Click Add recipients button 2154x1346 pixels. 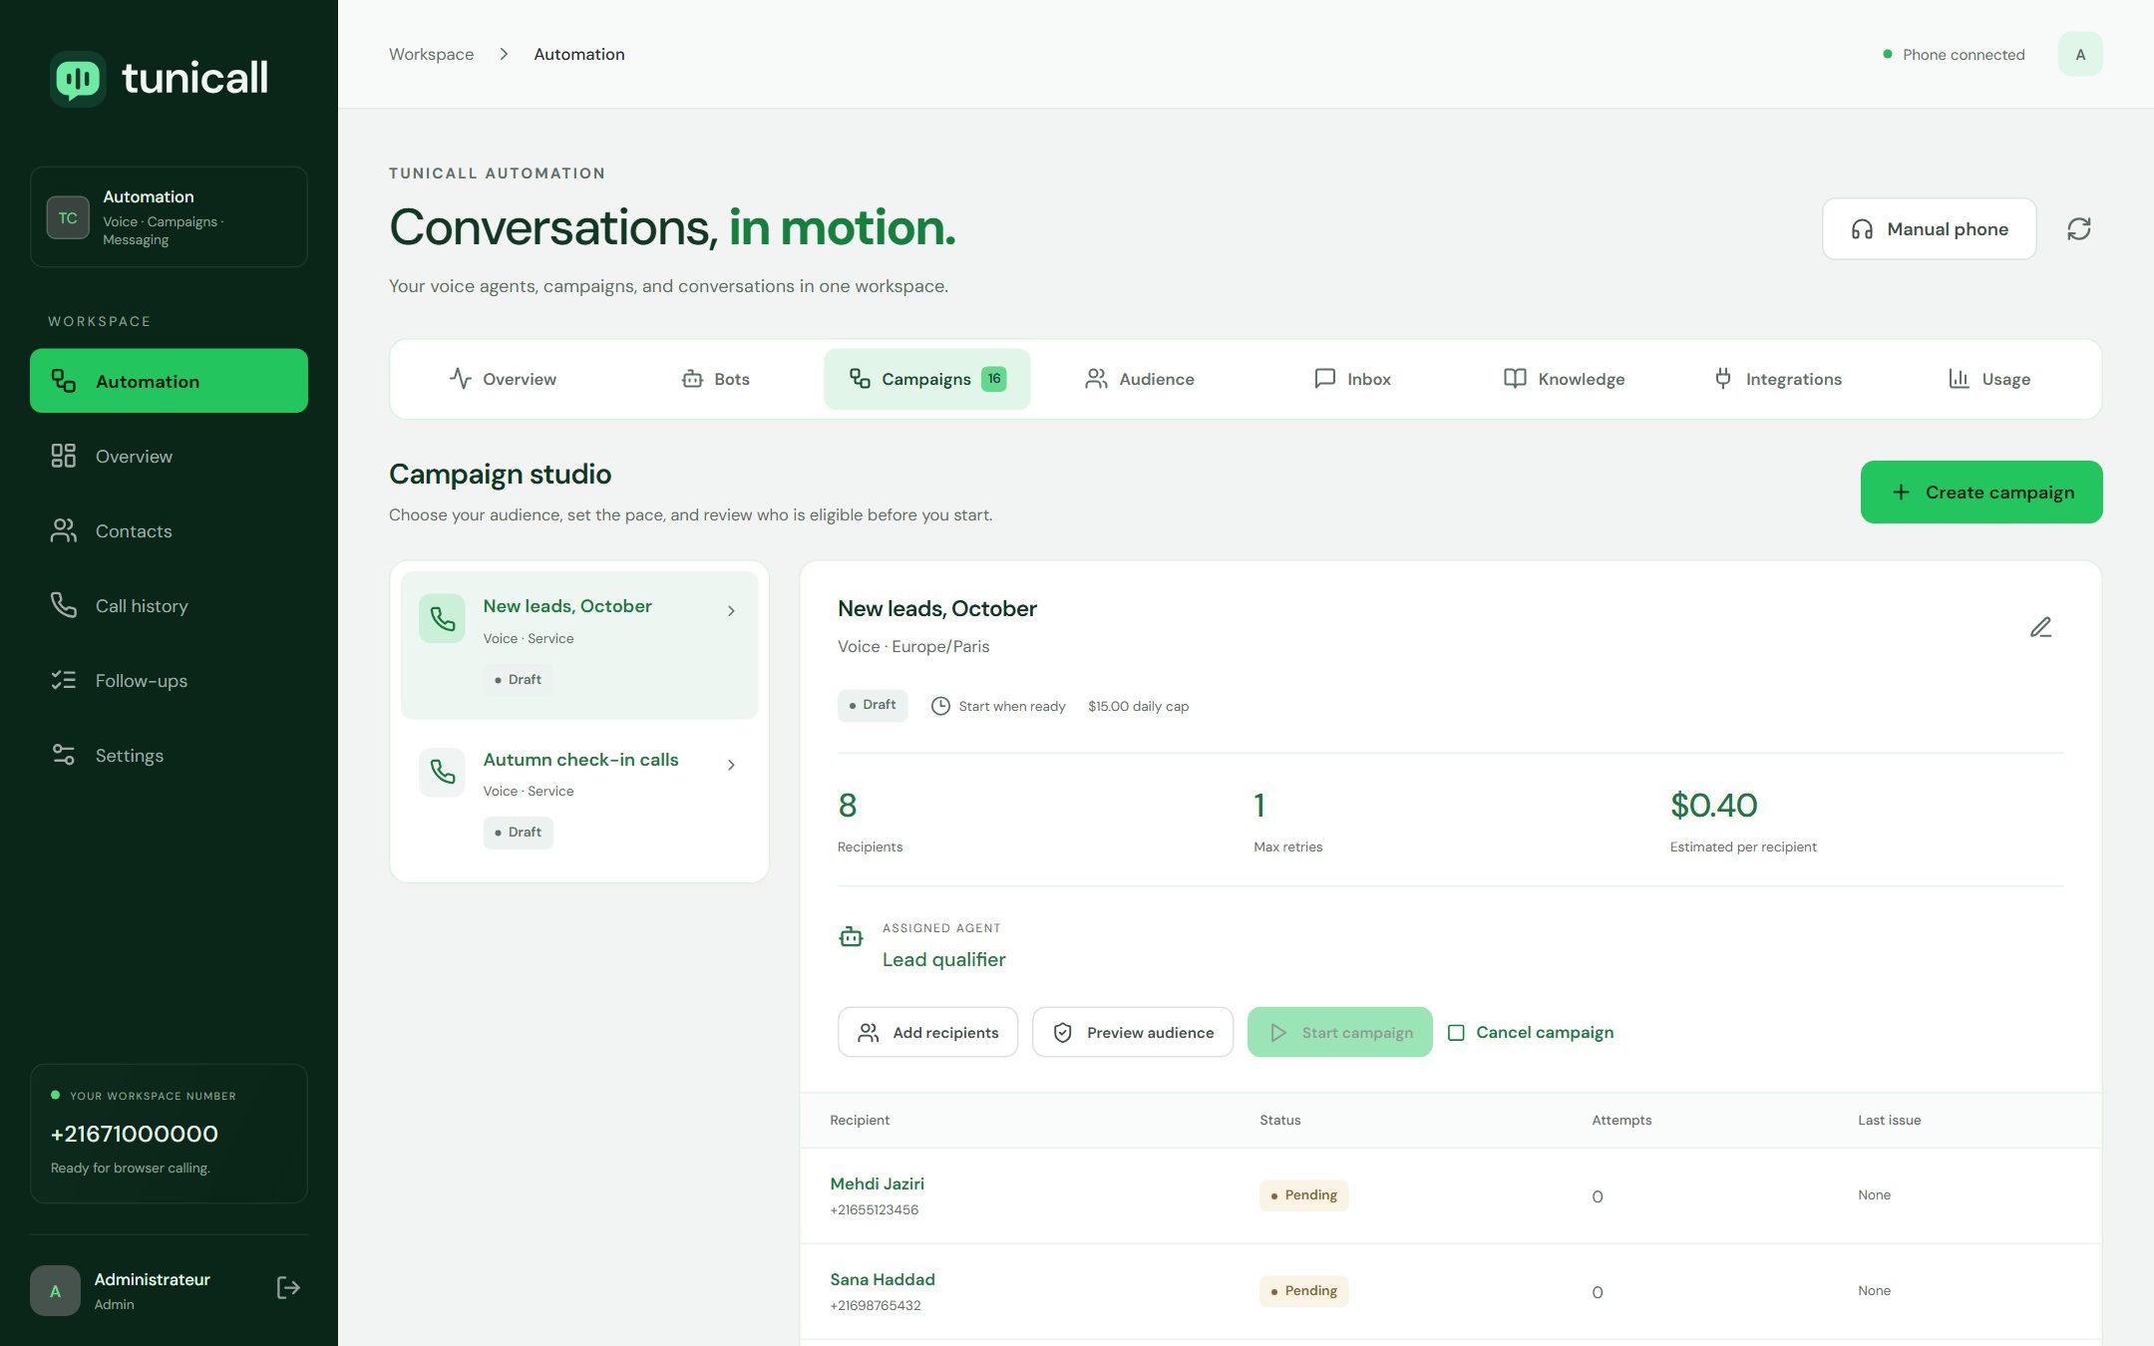927,1032
